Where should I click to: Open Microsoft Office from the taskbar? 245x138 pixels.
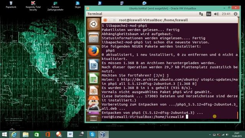click(48, 135)
